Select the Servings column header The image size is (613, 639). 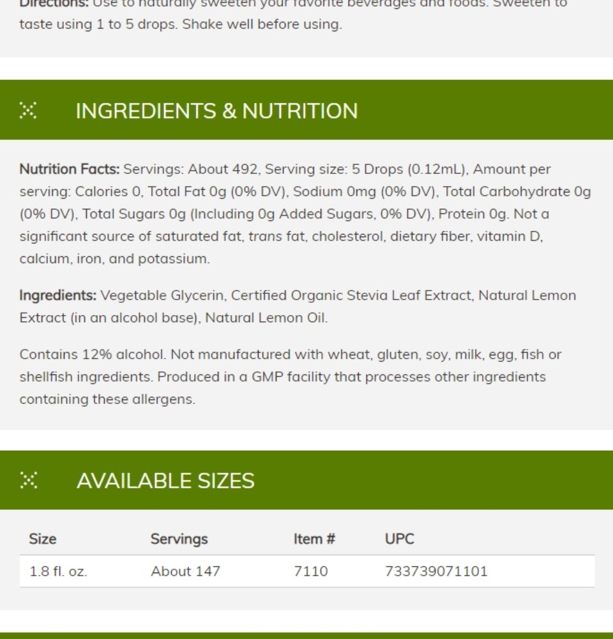click(x=179, y=539)
